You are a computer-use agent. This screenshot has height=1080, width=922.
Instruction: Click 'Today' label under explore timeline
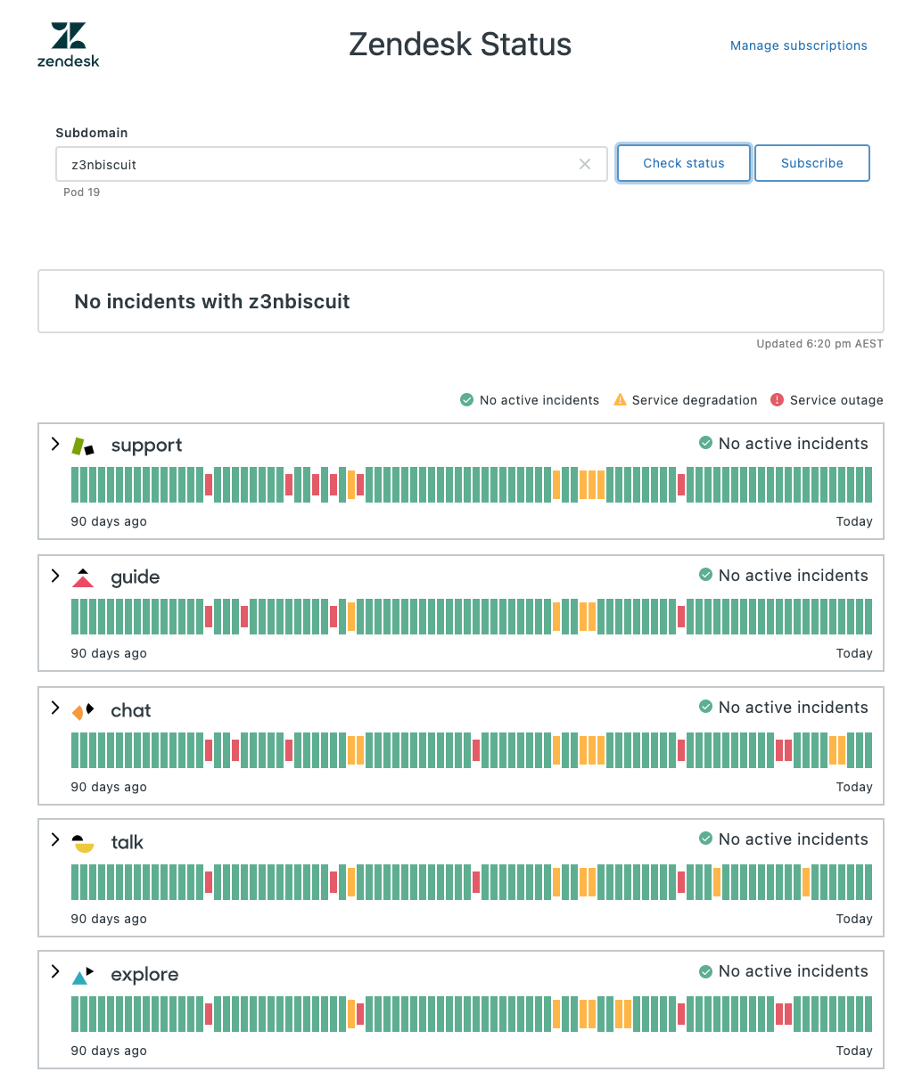854,1051
